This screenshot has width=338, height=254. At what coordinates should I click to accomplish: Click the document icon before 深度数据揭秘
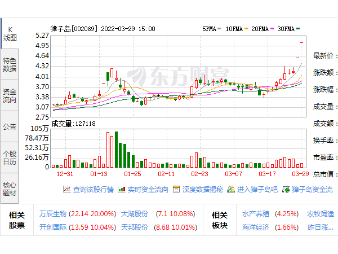(x=176, y=190)
